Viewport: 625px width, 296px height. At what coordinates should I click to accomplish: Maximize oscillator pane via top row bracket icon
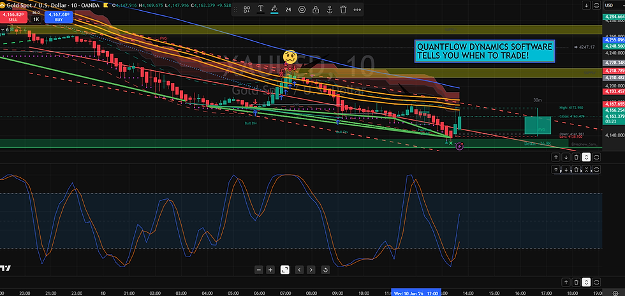[596, 170]
